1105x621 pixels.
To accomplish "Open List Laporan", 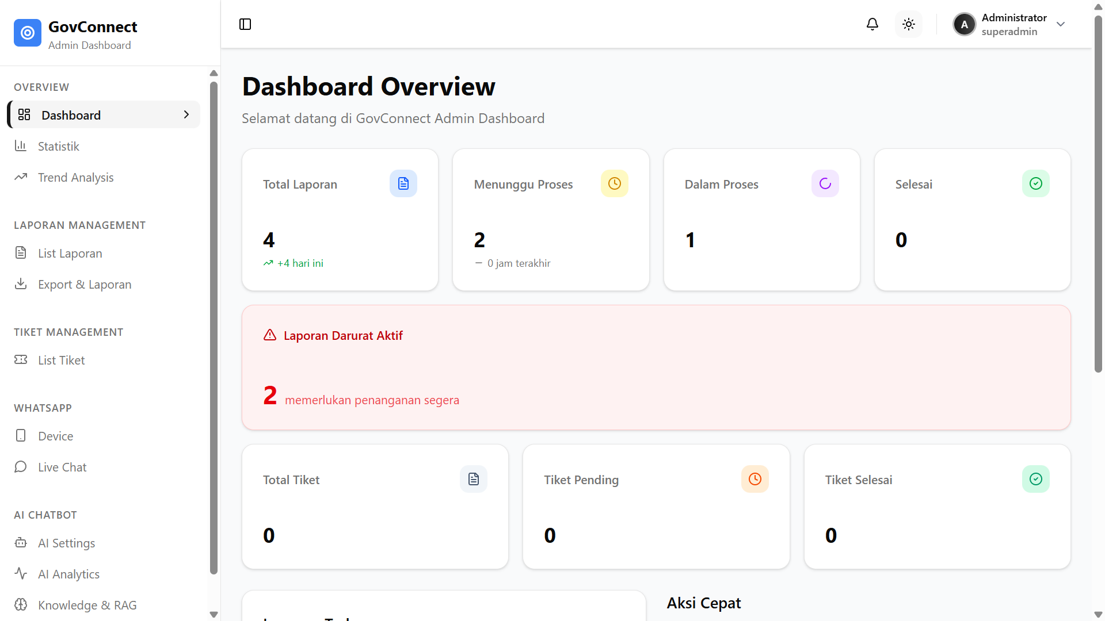I will click(69, 253).
